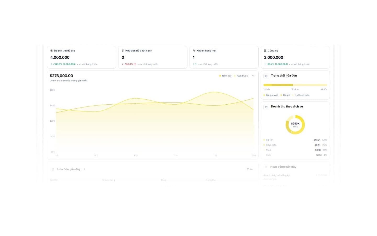This screenshot has width=377, height=236.
Task: Open the revenue chart three-dot menu
Action: (x=253, y=76)
